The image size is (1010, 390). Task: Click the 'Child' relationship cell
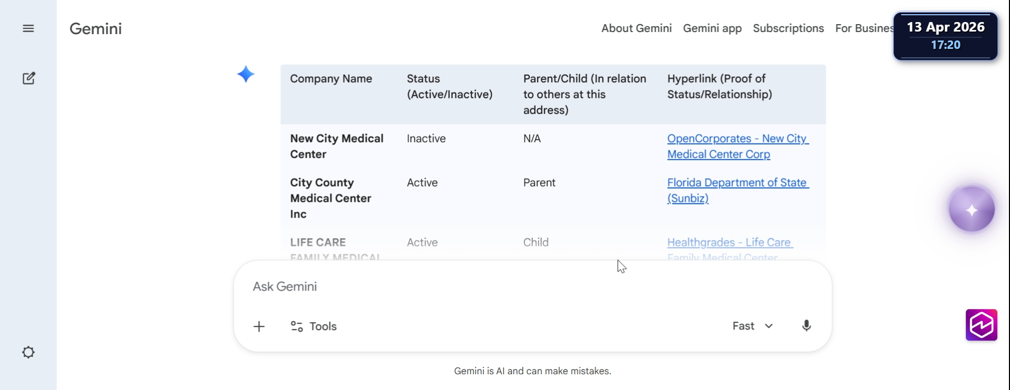pyautogui.click(x=536, y=242)
